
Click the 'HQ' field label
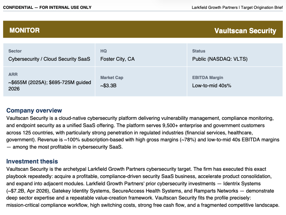(103, 51)
